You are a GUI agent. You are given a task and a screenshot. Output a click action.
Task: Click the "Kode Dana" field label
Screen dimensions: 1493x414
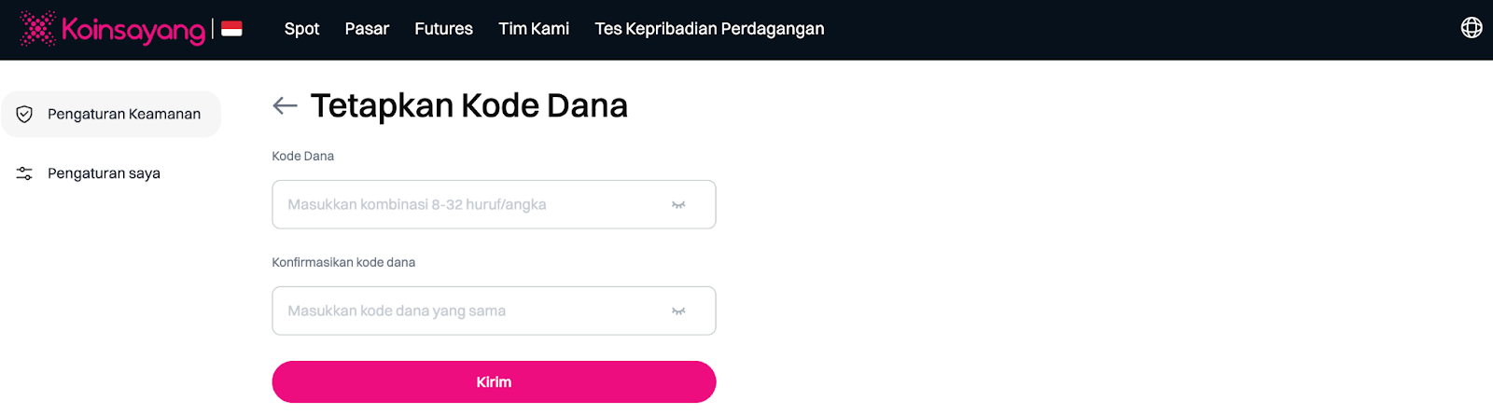(302, 157)
